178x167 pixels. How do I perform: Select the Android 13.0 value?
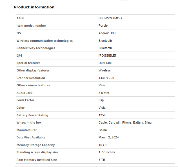107,33
